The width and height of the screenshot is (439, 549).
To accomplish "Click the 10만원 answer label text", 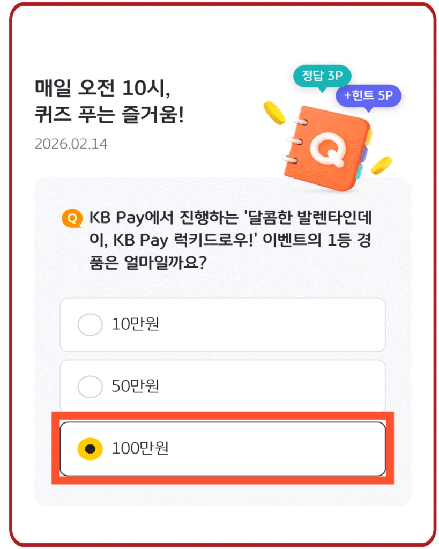I will coord(136,324).
